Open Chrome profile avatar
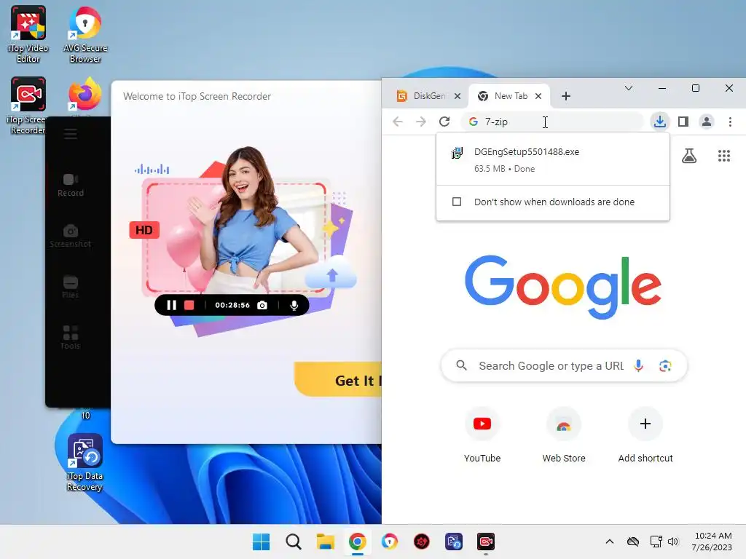Screen dimensions: 746x559 pyautogui.click(x=707, y=122)
